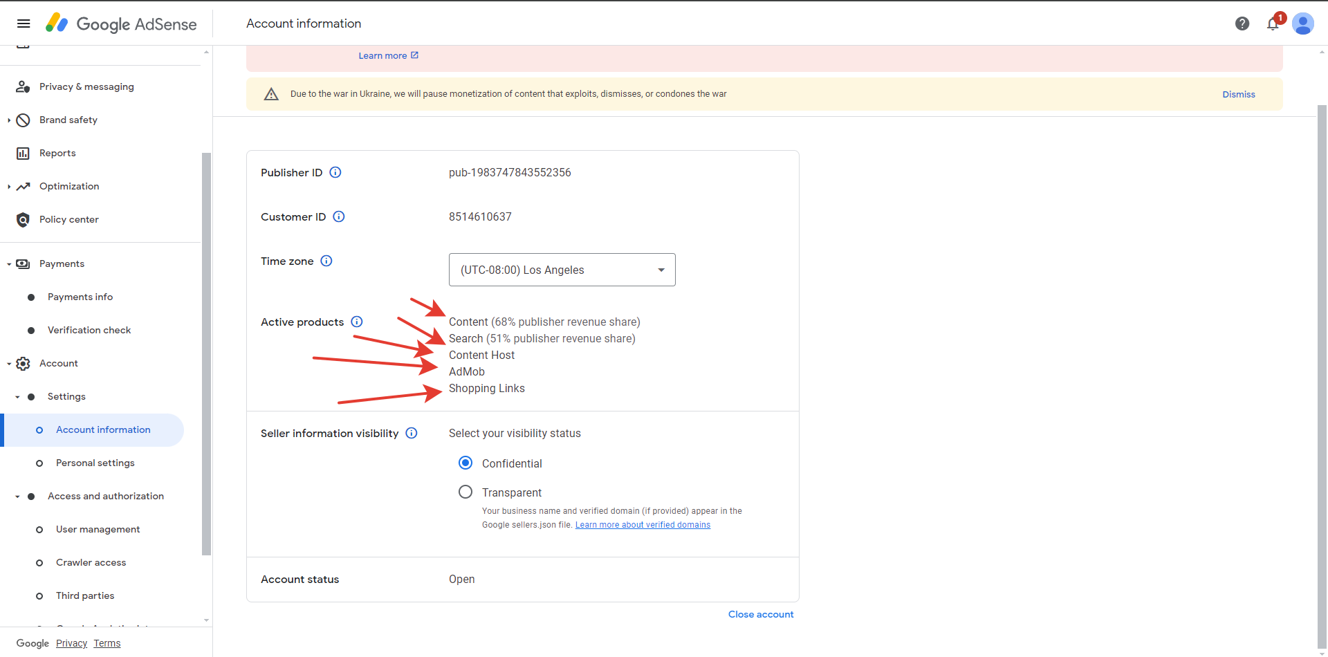Click the customer ID value 8514610637
Viewport: 1328px width, 657px height.
pos(480,216)
